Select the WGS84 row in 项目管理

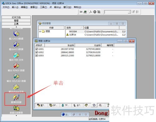pyautogui.click(x=95, y=31)
